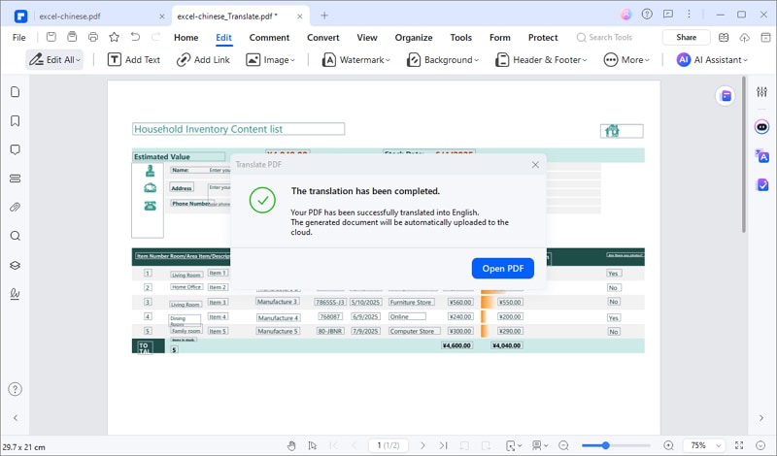Select the text selection cursor tool

click(312, 445)
